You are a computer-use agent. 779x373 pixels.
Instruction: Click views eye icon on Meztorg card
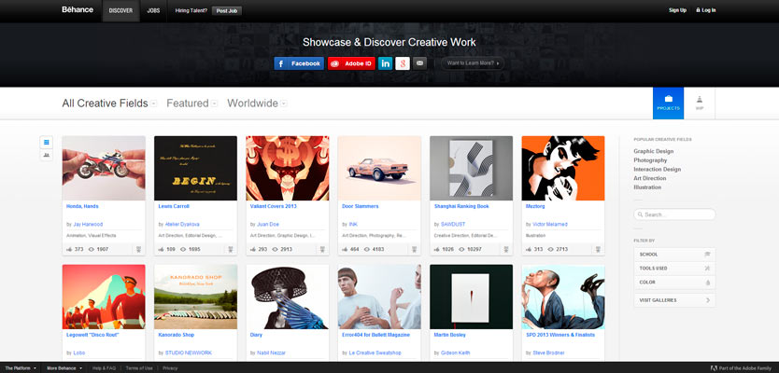[x=550, y=250]
